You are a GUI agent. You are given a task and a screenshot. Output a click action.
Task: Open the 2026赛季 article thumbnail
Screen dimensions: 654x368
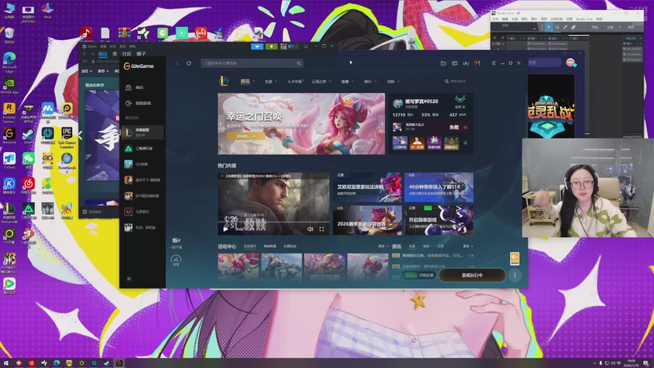click(367, 220)
